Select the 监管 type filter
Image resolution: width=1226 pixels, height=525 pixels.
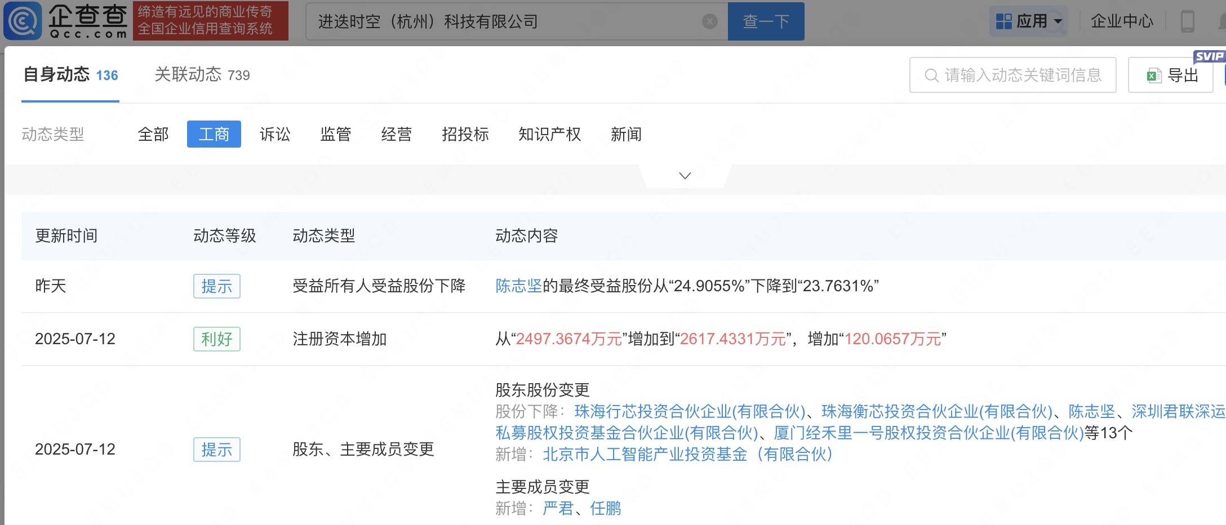click(336, 134)
